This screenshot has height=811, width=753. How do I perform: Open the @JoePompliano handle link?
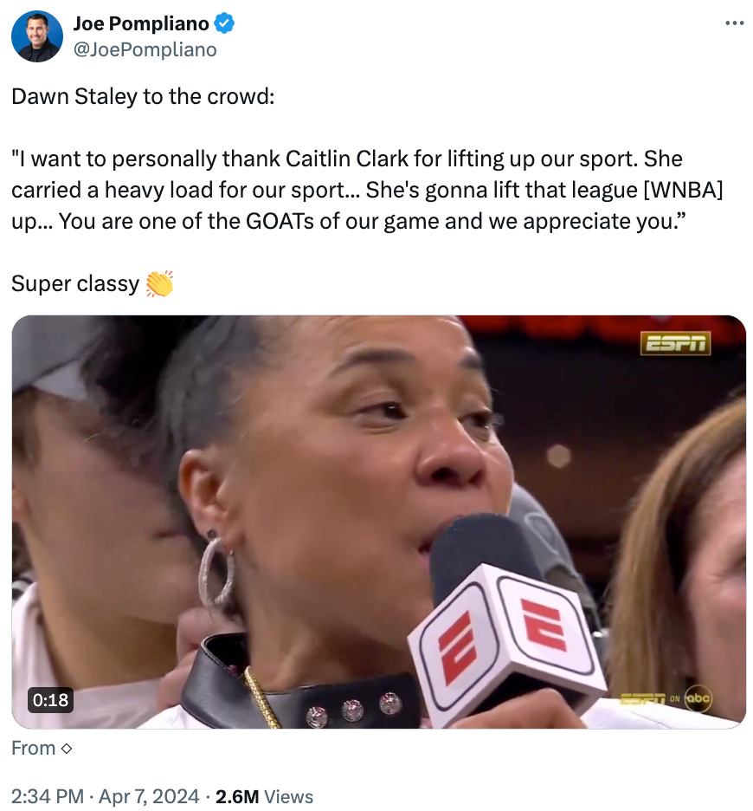(x=145, y=49)
